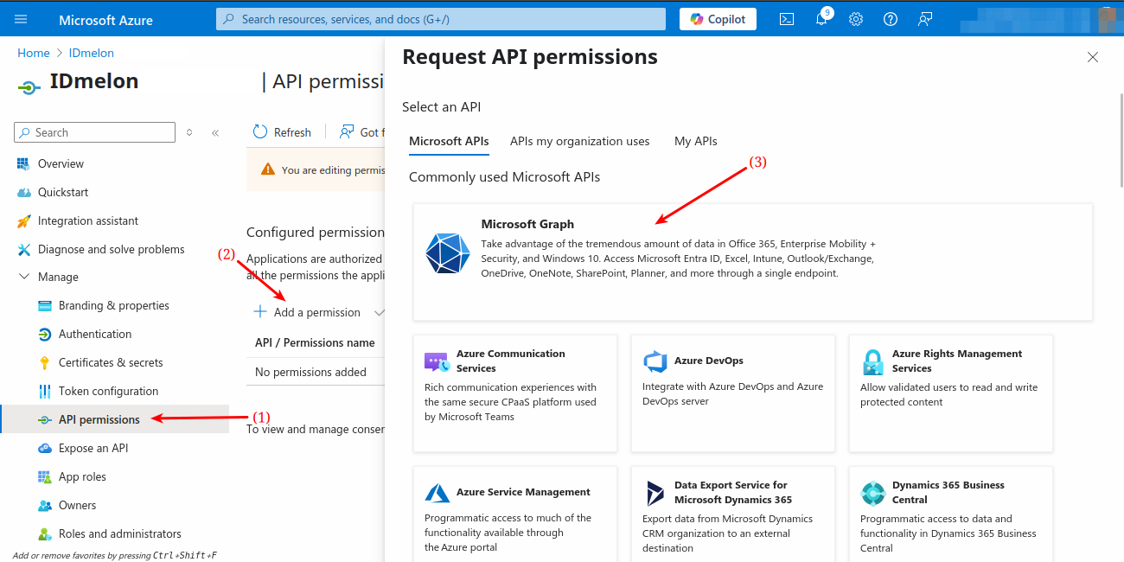Click the Azure Service Management icon

pos(437,493)
